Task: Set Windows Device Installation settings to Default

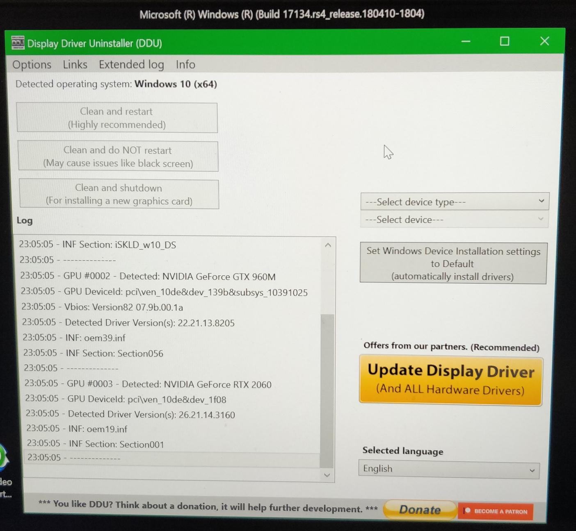Action: coord(453,263)
